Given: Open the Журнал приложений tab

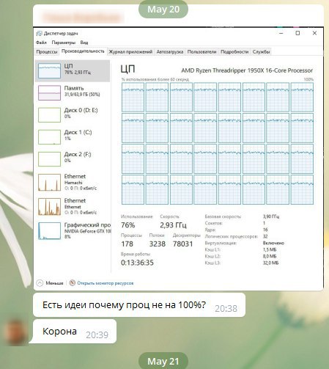Looking at the screenshot, I should [130, 51].
